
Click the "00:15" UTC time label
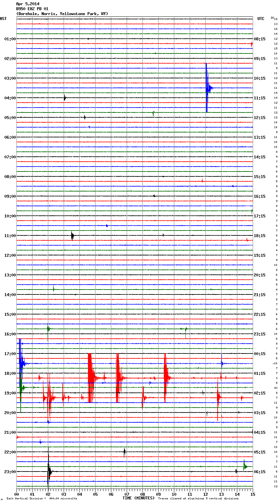click(260, 354)
